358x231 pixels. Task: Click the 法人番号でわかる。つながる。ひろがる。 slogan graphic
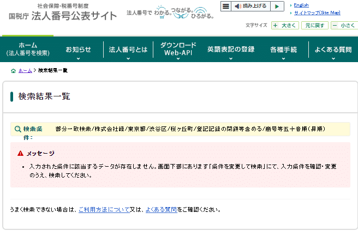tap(170, 12)
